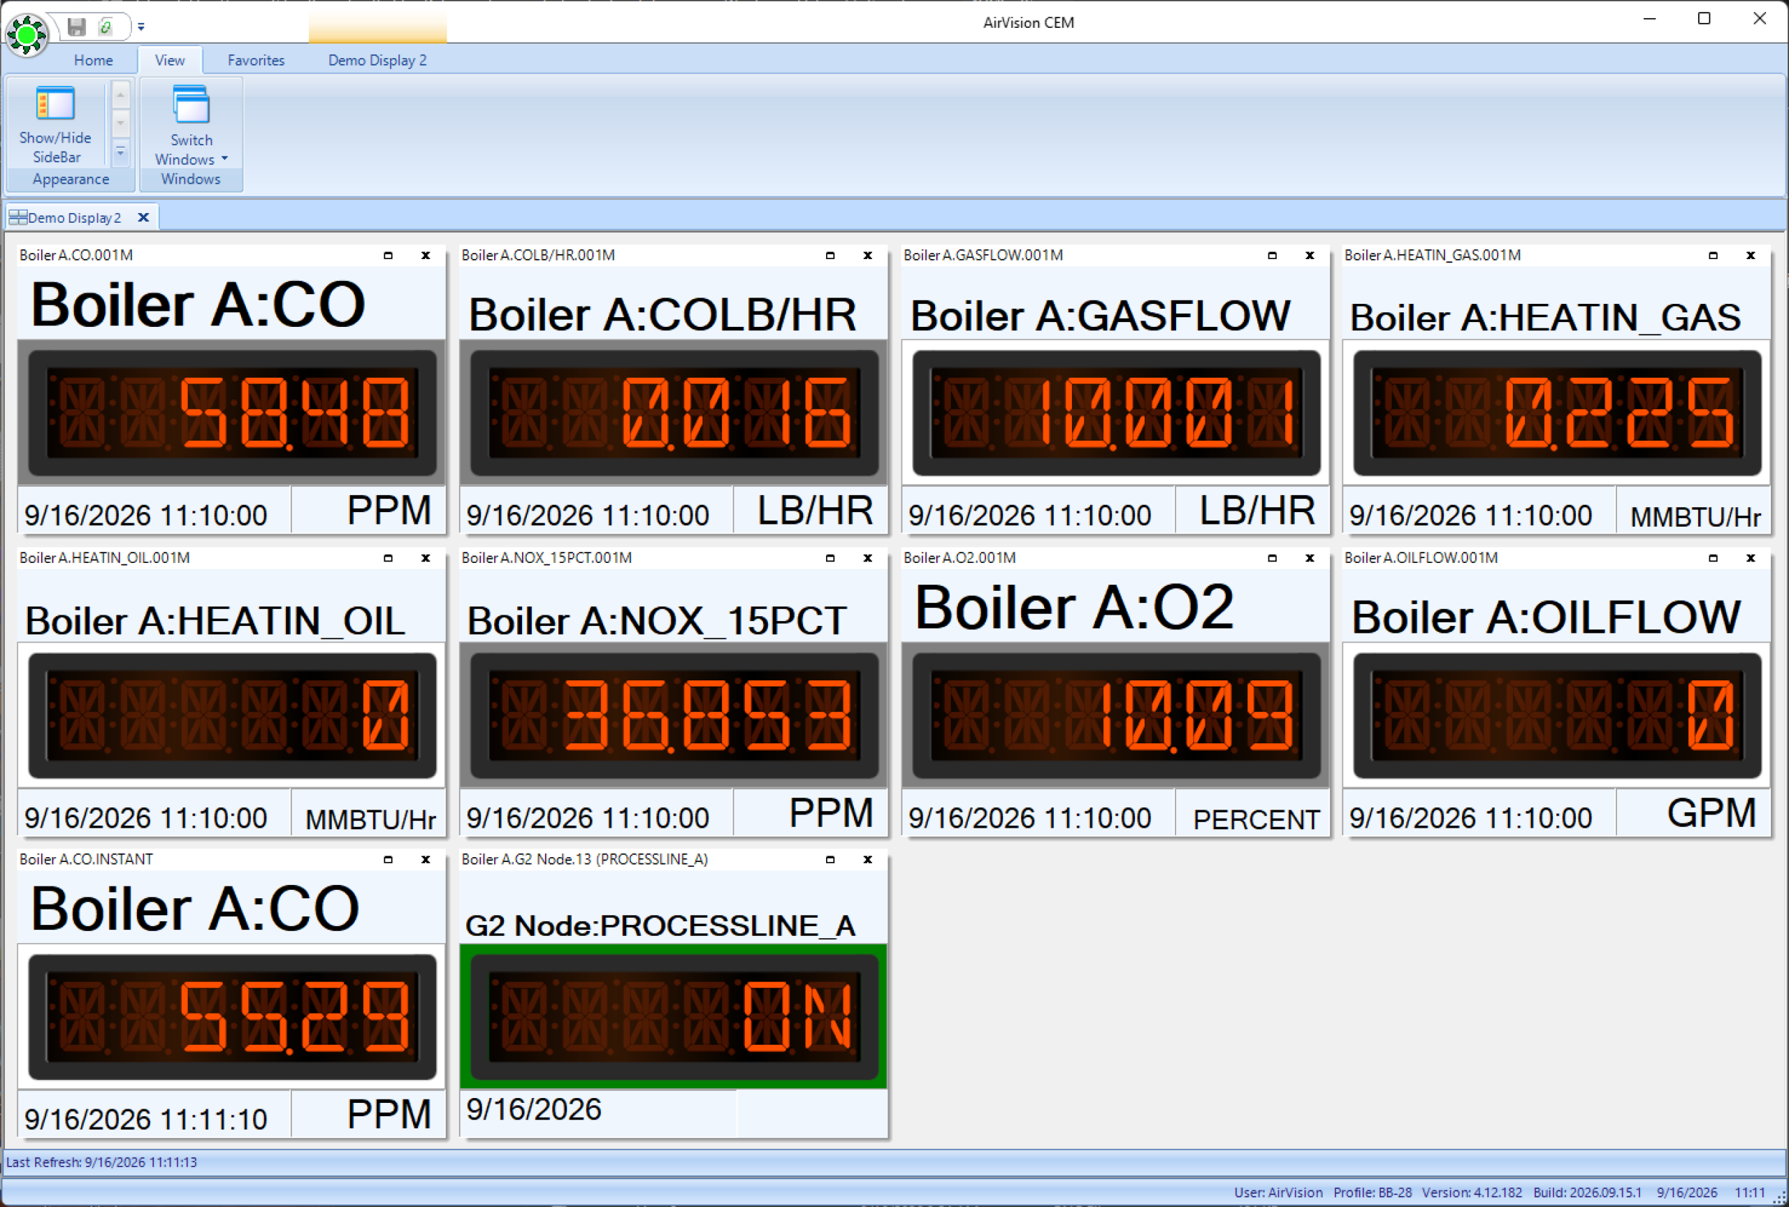Click the Save icon in quick access toolbar
The height and width of the screenshot is (1207, 1789).
(x=76, y=27)
